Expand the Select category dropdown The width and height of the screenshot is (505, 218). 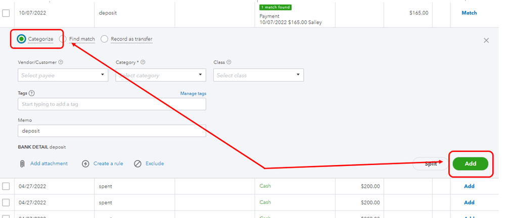coord(161,75)
